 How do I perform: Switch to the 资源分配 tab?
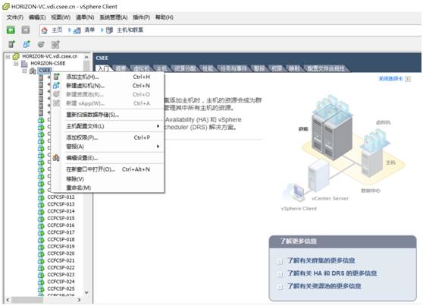pyautogui.click(x=185, y=68)
